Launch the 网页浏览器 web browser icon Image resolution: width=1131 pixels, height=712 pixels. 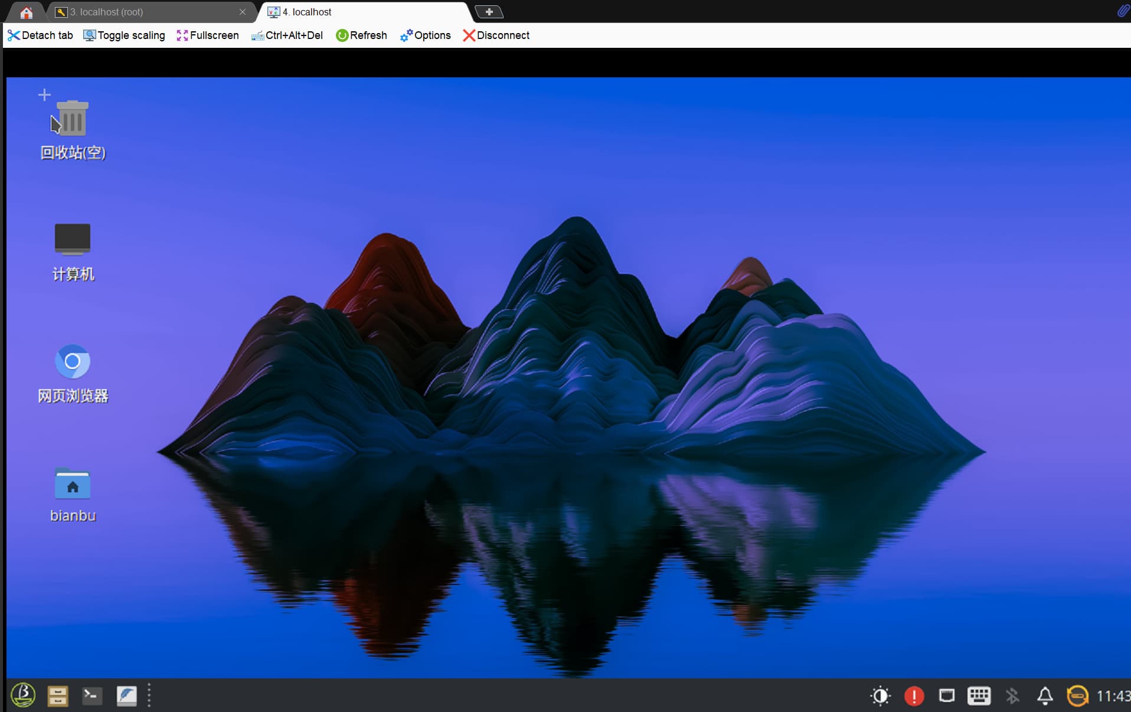tap(72, 361)
